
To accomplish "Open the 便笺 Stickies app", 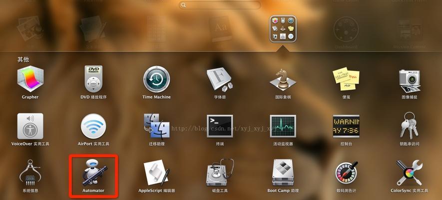I will click(x=346, y=78).
